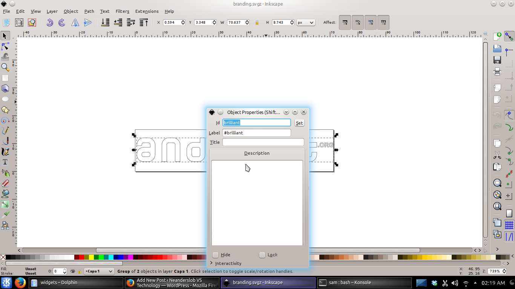
Task: Select the Eraser tool
Action: tap(5, 183)
